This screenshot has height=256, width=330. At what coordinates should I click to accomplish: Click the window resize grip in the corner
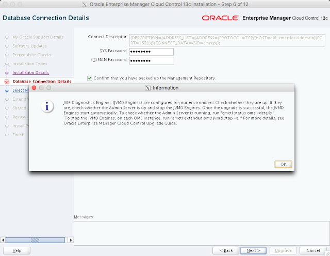pyautogui.click(x=328, y=253)
